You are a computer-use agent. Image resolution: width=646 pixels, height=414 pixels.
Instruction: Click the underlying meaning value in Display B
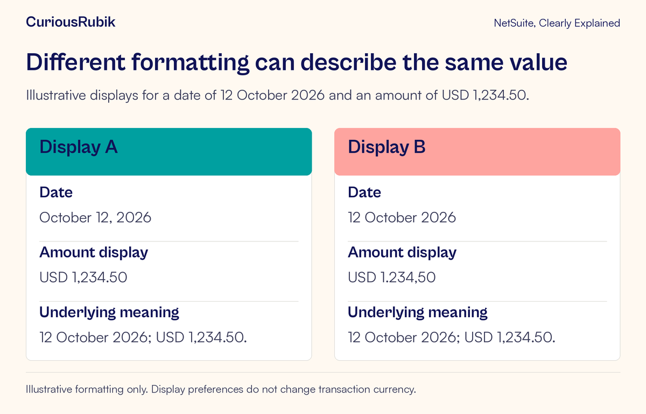452,338
